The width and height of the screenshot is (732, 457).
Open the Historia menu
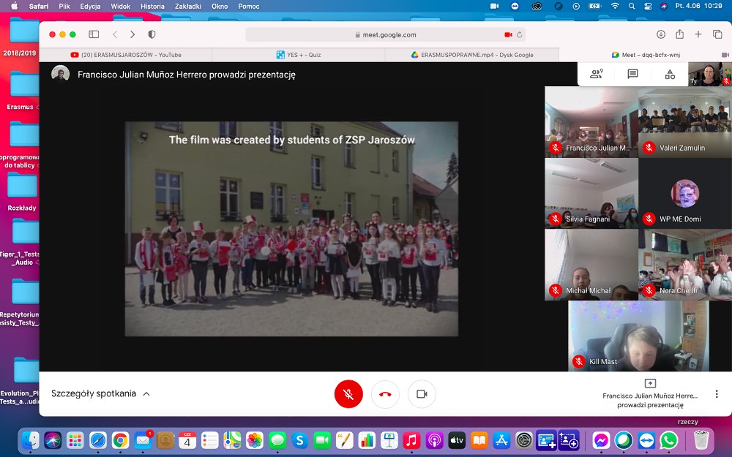(x=152, y=6)
